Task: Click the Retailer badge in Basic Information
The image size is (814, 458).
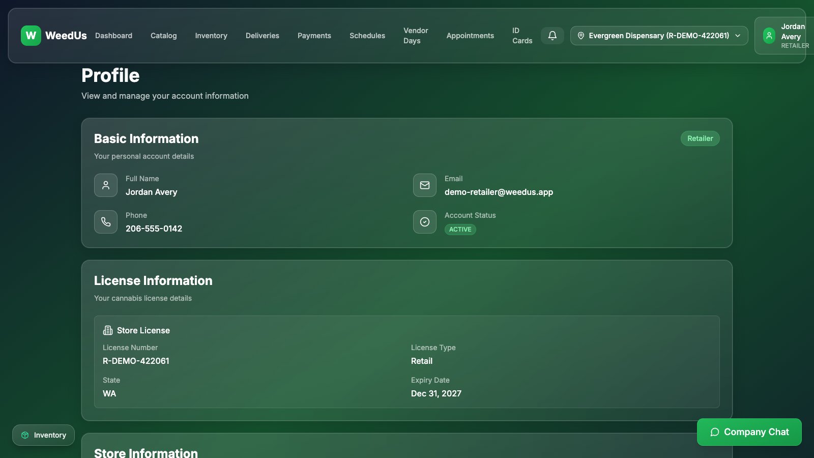Action: click(x=700, y=138)
